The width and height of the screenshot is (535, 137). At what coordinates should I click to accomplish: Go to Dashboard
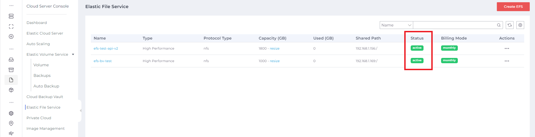coord(37,23)
